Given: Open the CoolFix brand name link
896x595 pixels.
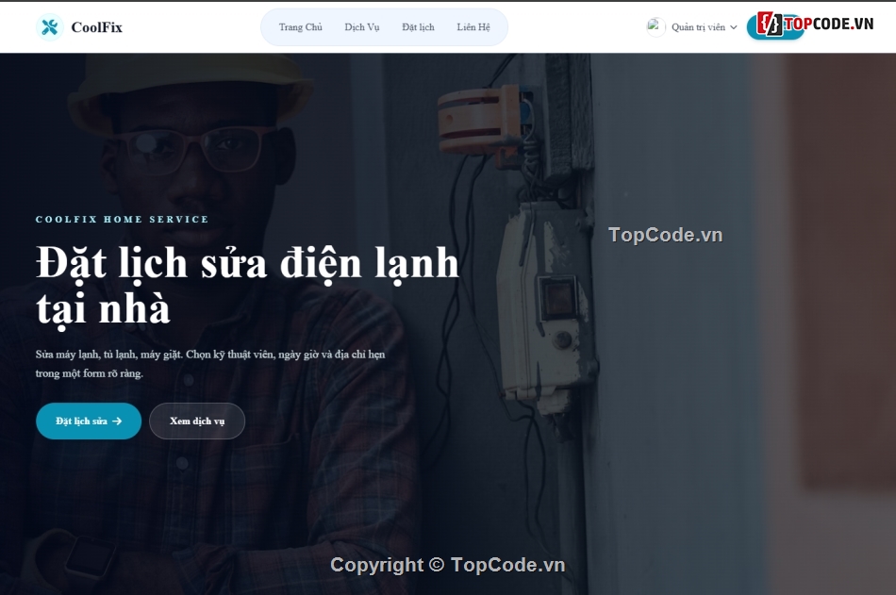Looking at the screenshot, I should [96, 26].
